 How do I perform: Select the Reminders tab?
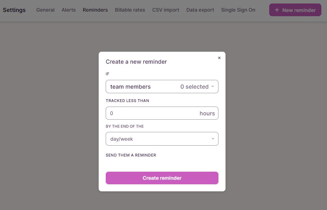coord(95,10)
